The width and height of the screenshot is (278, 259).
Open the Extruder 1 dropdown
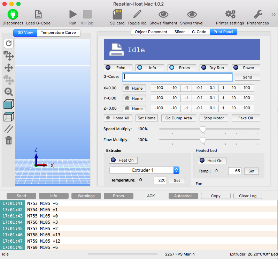tap(144, 170)
